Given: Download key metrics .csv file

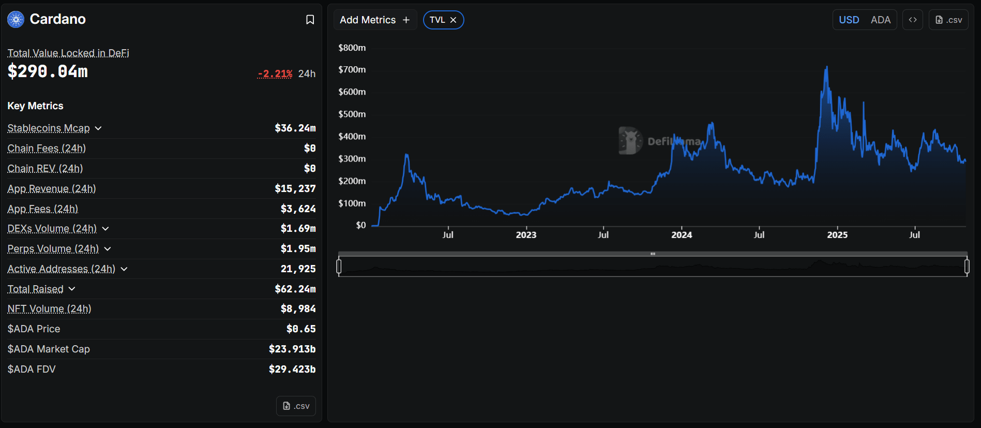Looking at the screenshot, I should coord(296,406).
